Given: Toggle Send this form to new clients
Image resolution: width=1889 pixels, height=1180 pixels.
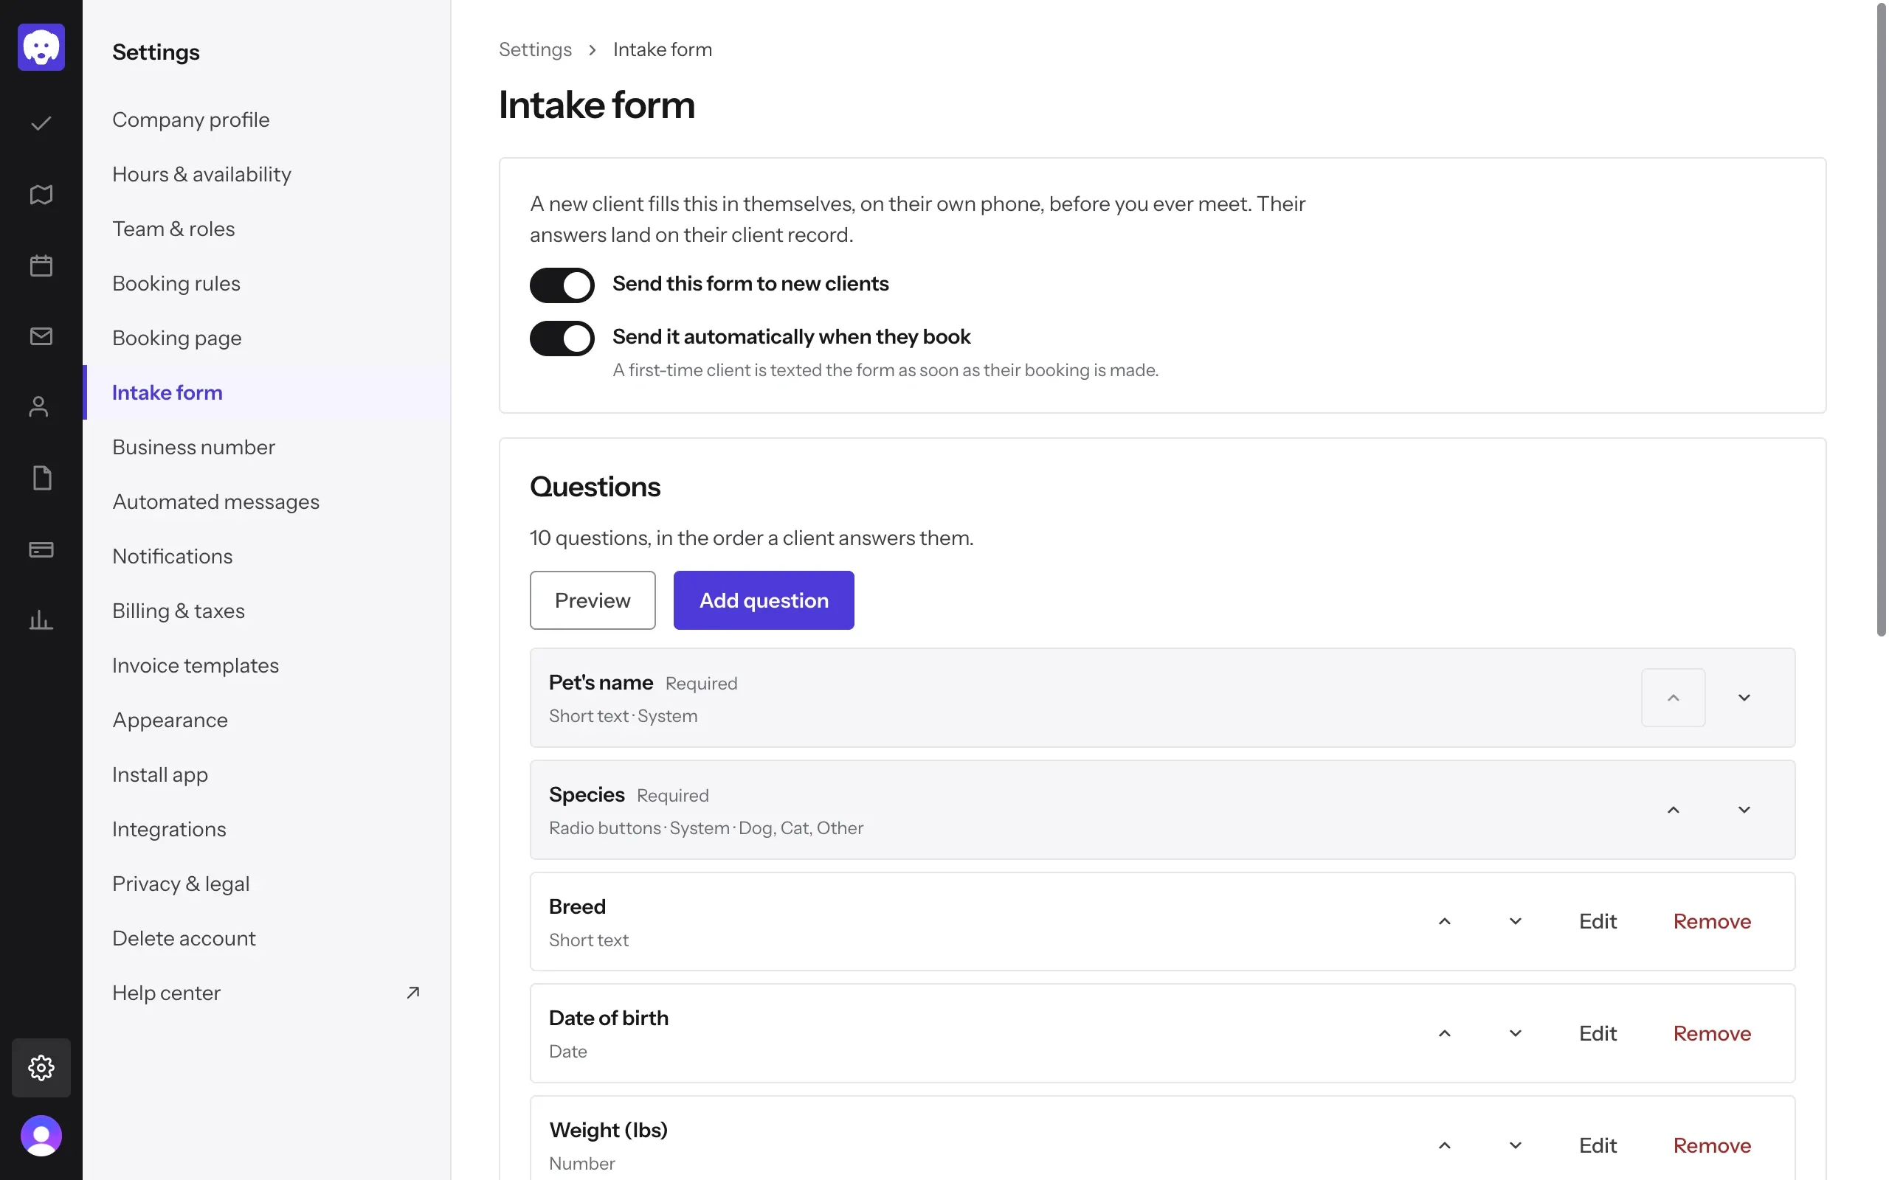Looking at the screenshot, I should pyautogui.click(x=562, y=285).
